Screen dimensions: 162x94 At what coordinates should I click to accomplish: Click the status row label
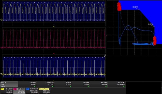tap(3, 86)
